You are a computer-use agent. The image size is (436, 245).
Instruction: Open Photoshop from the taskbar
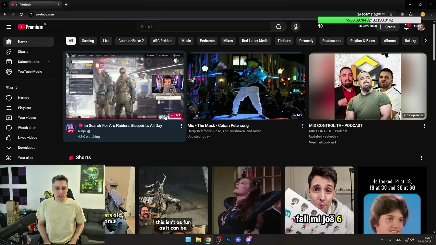tap(228, 240)
